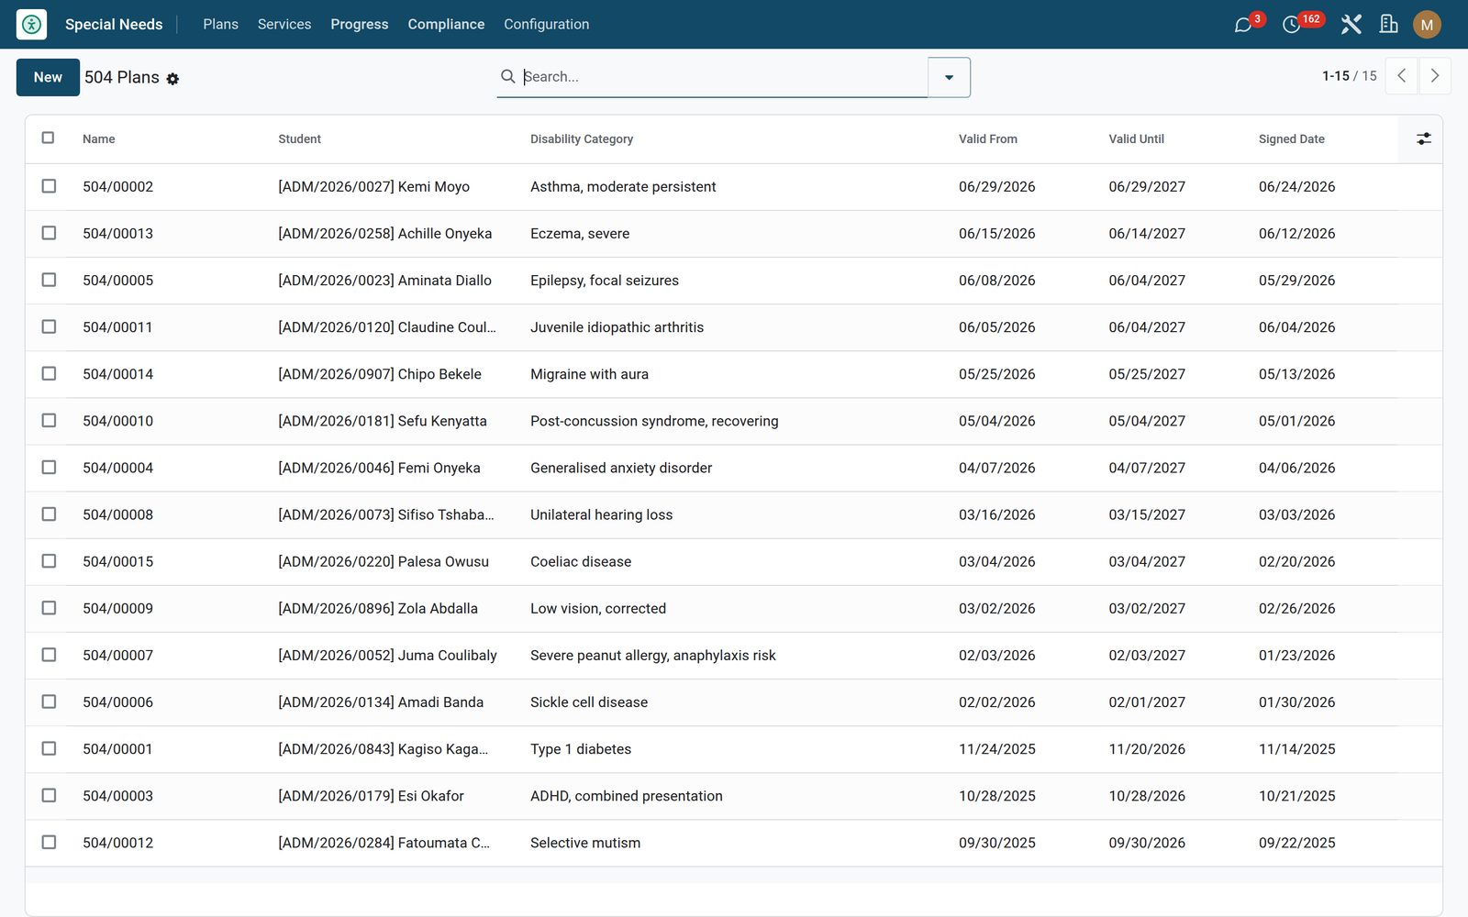Open the Special Needs app home icon
Screen dimensions: 1468x917
pyautogui.click(x=31, y=25)
